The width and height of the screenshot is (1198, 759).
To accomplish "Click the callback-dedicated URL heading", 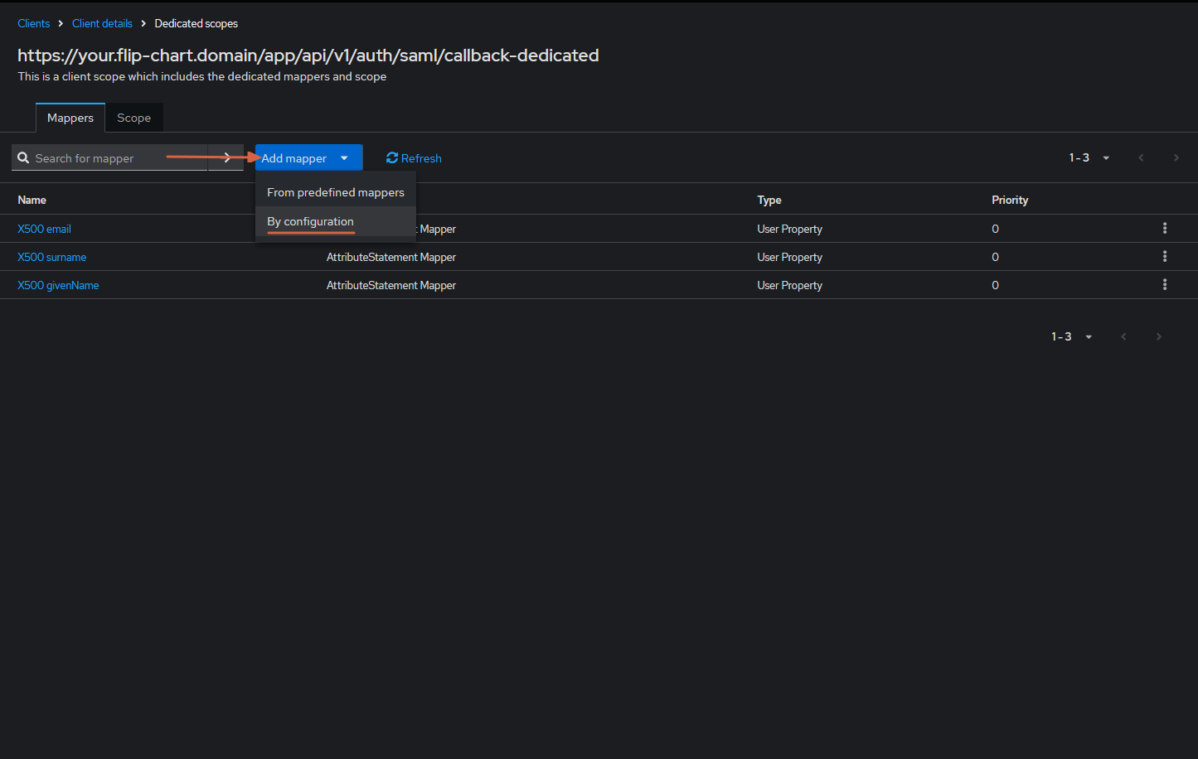I will tap(308, 56).
